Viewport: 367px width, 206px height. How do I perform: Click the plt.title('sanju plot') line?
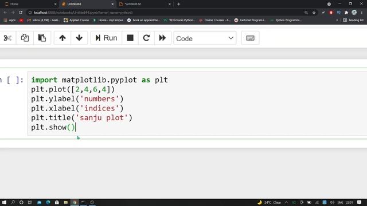[x=81, y=117]
